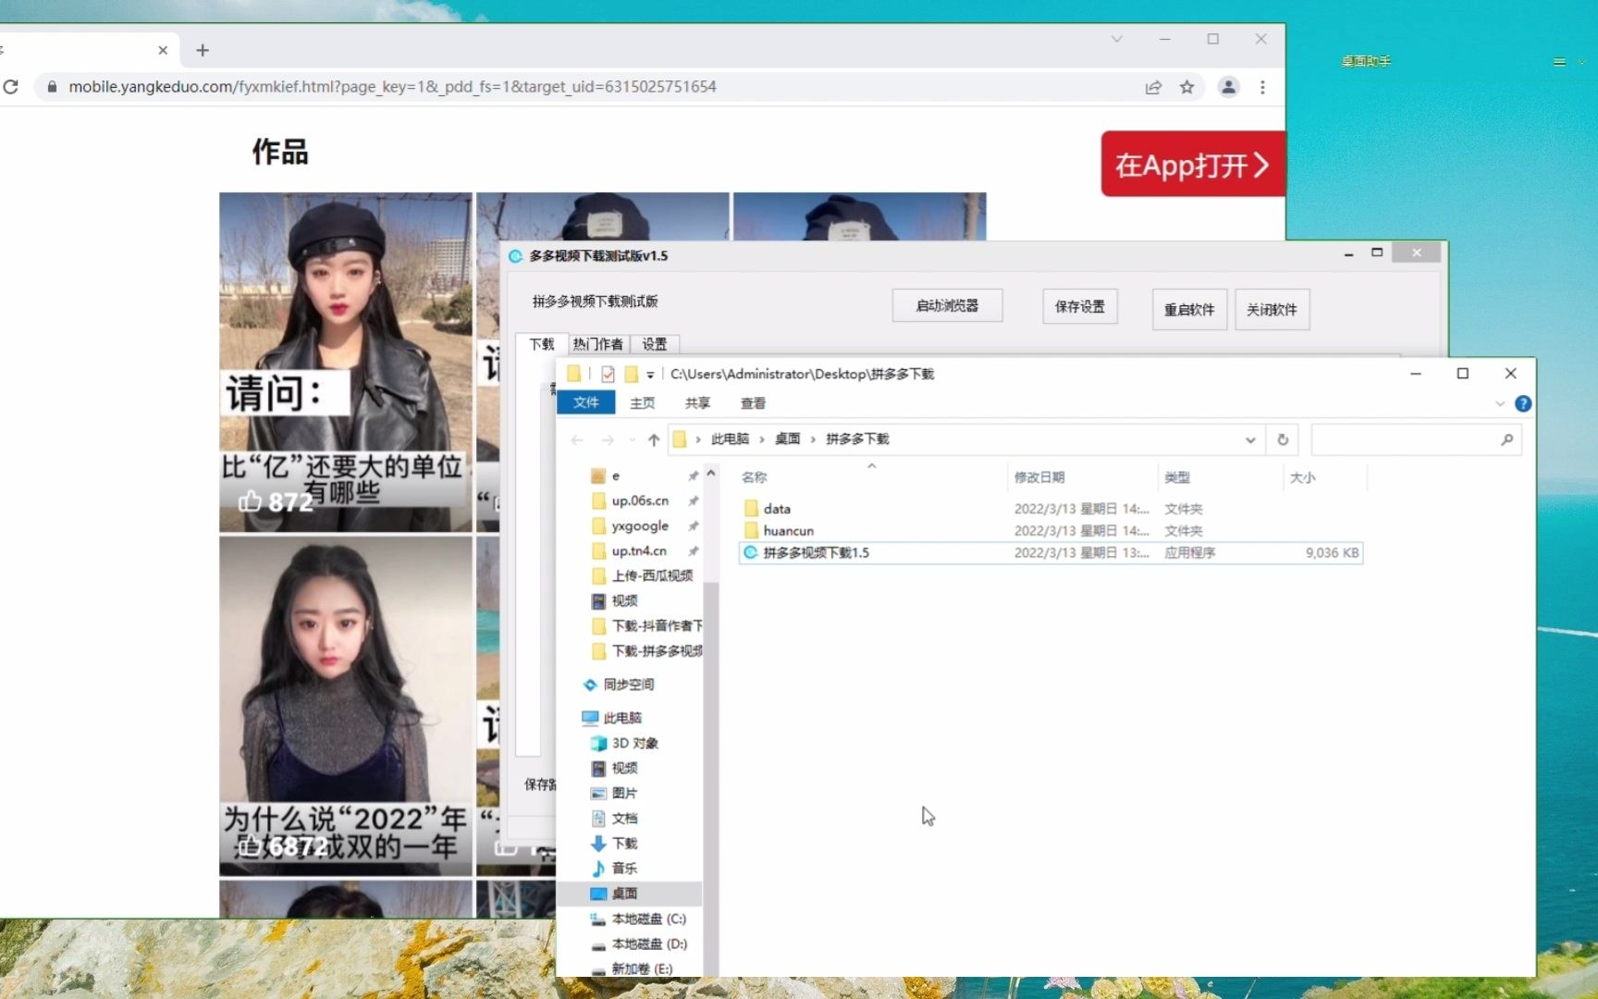Select the data folder
The width and height of the screenshot is (1598, 999).
point(1051,509)
